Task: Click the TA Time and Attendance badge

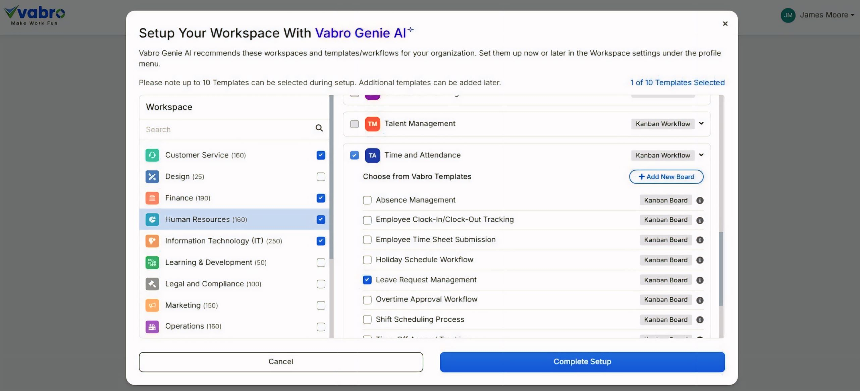Action: pyautogui.click(x=372, y=155)
